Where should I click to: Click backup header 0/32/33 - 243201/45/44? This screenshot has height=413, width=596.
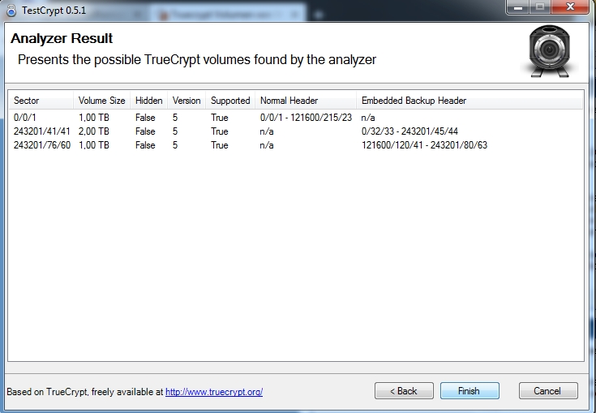click(409, 131)
